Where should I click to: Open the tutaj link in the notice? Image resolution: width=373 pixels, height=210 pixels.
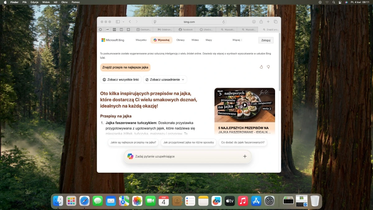point(102,57)
